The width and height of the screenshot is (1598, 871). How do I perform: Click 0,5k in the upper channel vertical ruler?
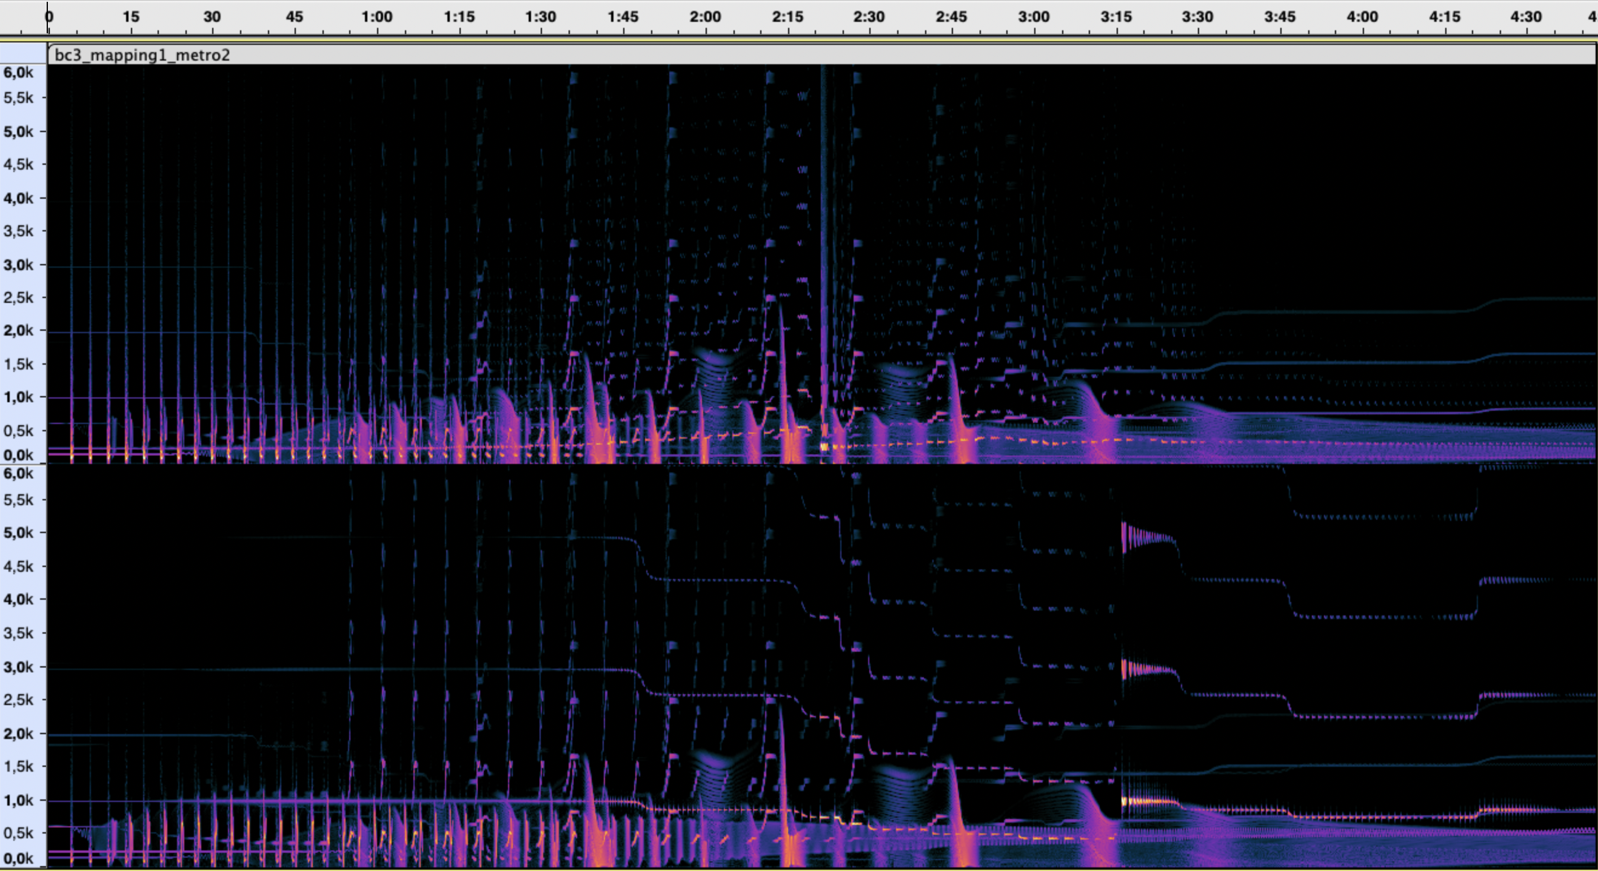[x=19, y=430]
